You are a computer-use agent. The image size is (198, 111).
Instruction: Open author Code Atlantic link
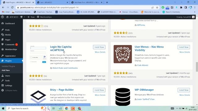[143, 65]
